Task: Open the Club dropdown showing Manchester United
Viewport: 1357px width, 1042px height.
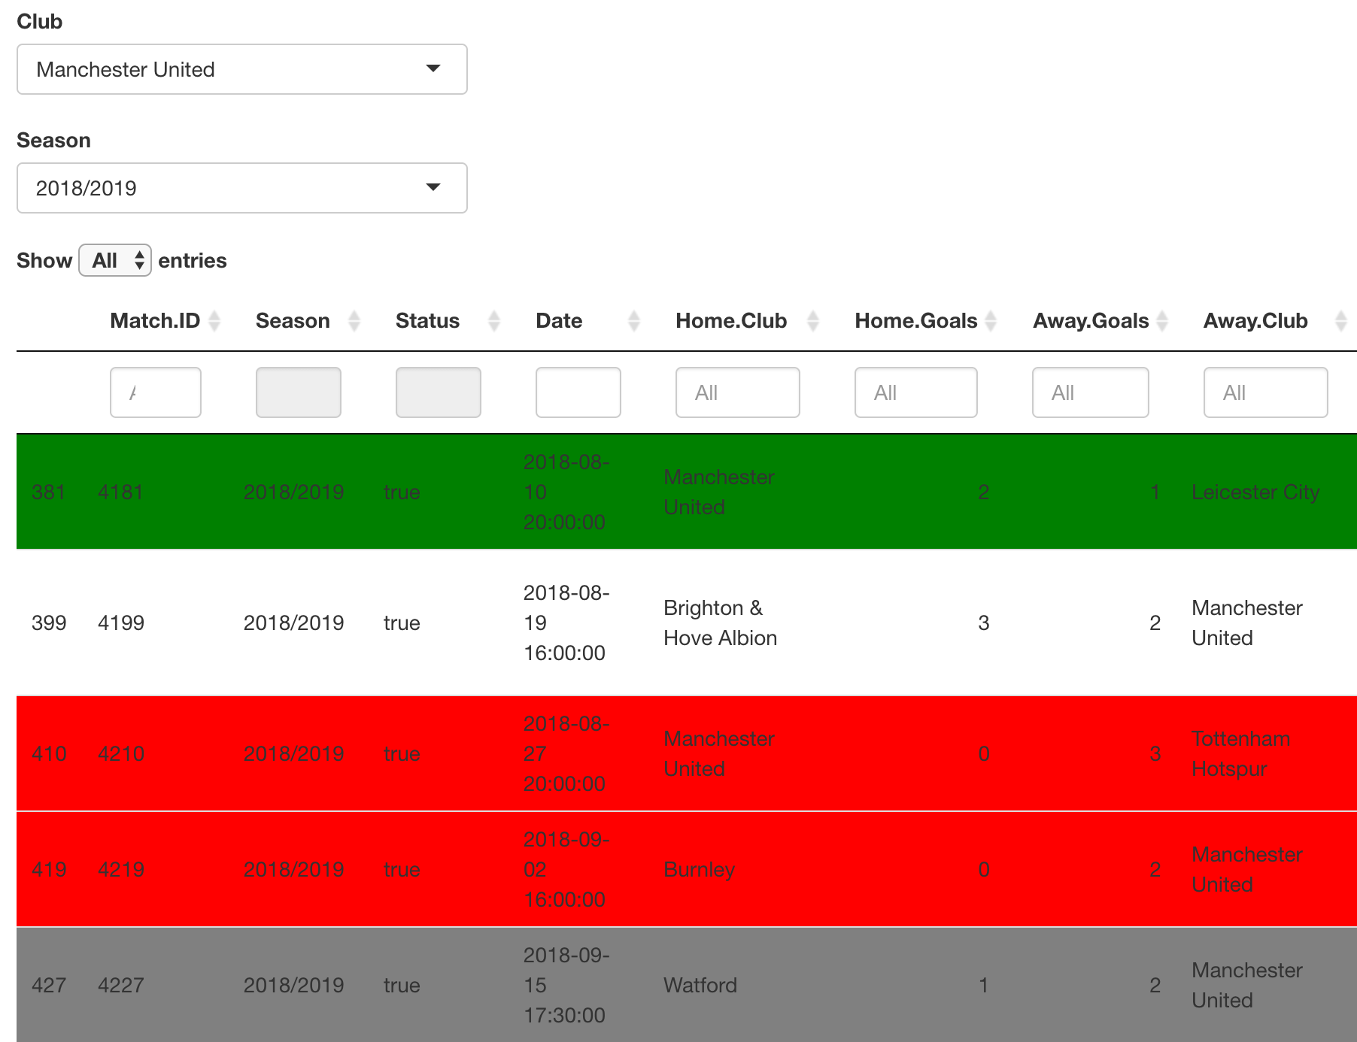Action: [x=241, y=69]
